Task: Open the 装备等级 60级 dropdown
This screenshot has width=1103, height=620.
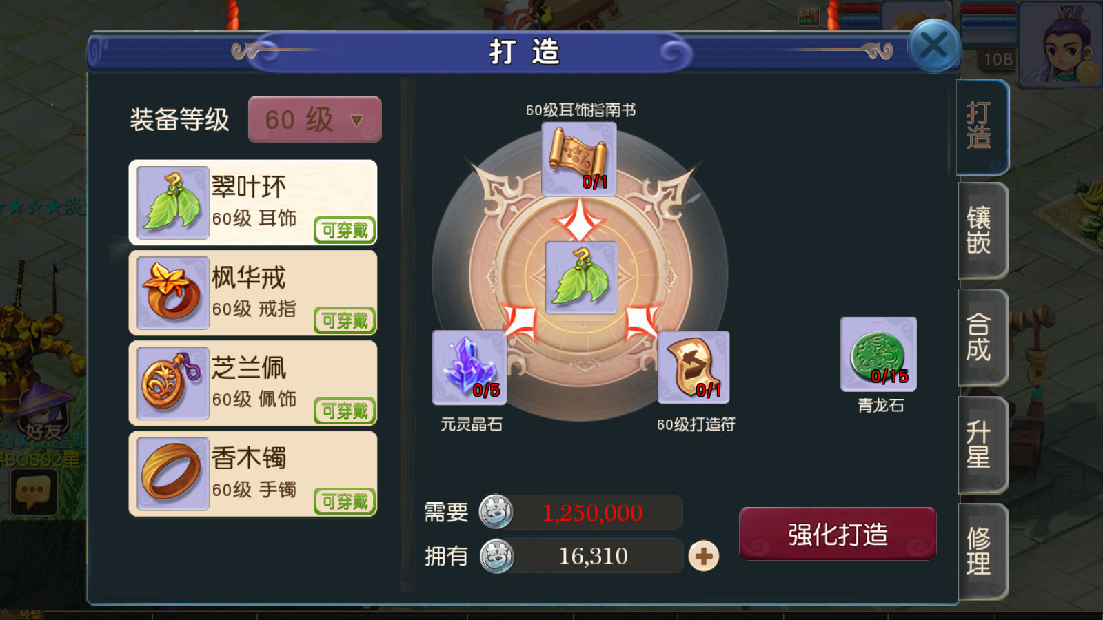Action: 314,120
